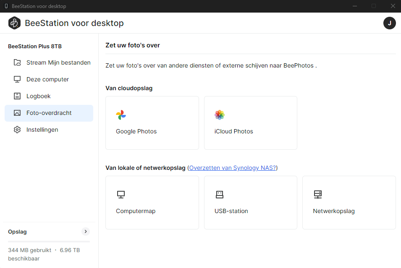Viewport: 401px width, 268px height.
Task: Open the user avatar J menu
Action: click(x=390, y=23)
